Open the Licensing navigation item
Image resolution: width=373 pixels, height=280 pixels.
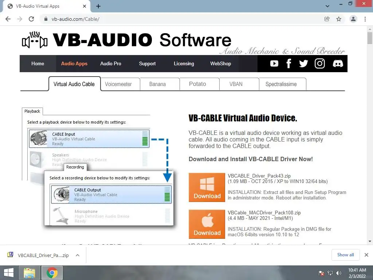[x=184, y=63]
